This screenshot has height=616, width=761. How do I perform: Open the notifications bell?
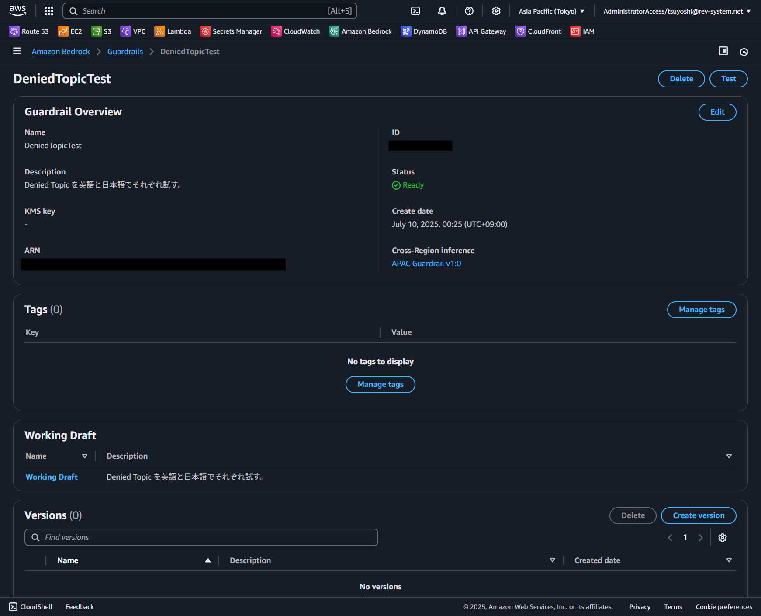click(x=442, y=11)
